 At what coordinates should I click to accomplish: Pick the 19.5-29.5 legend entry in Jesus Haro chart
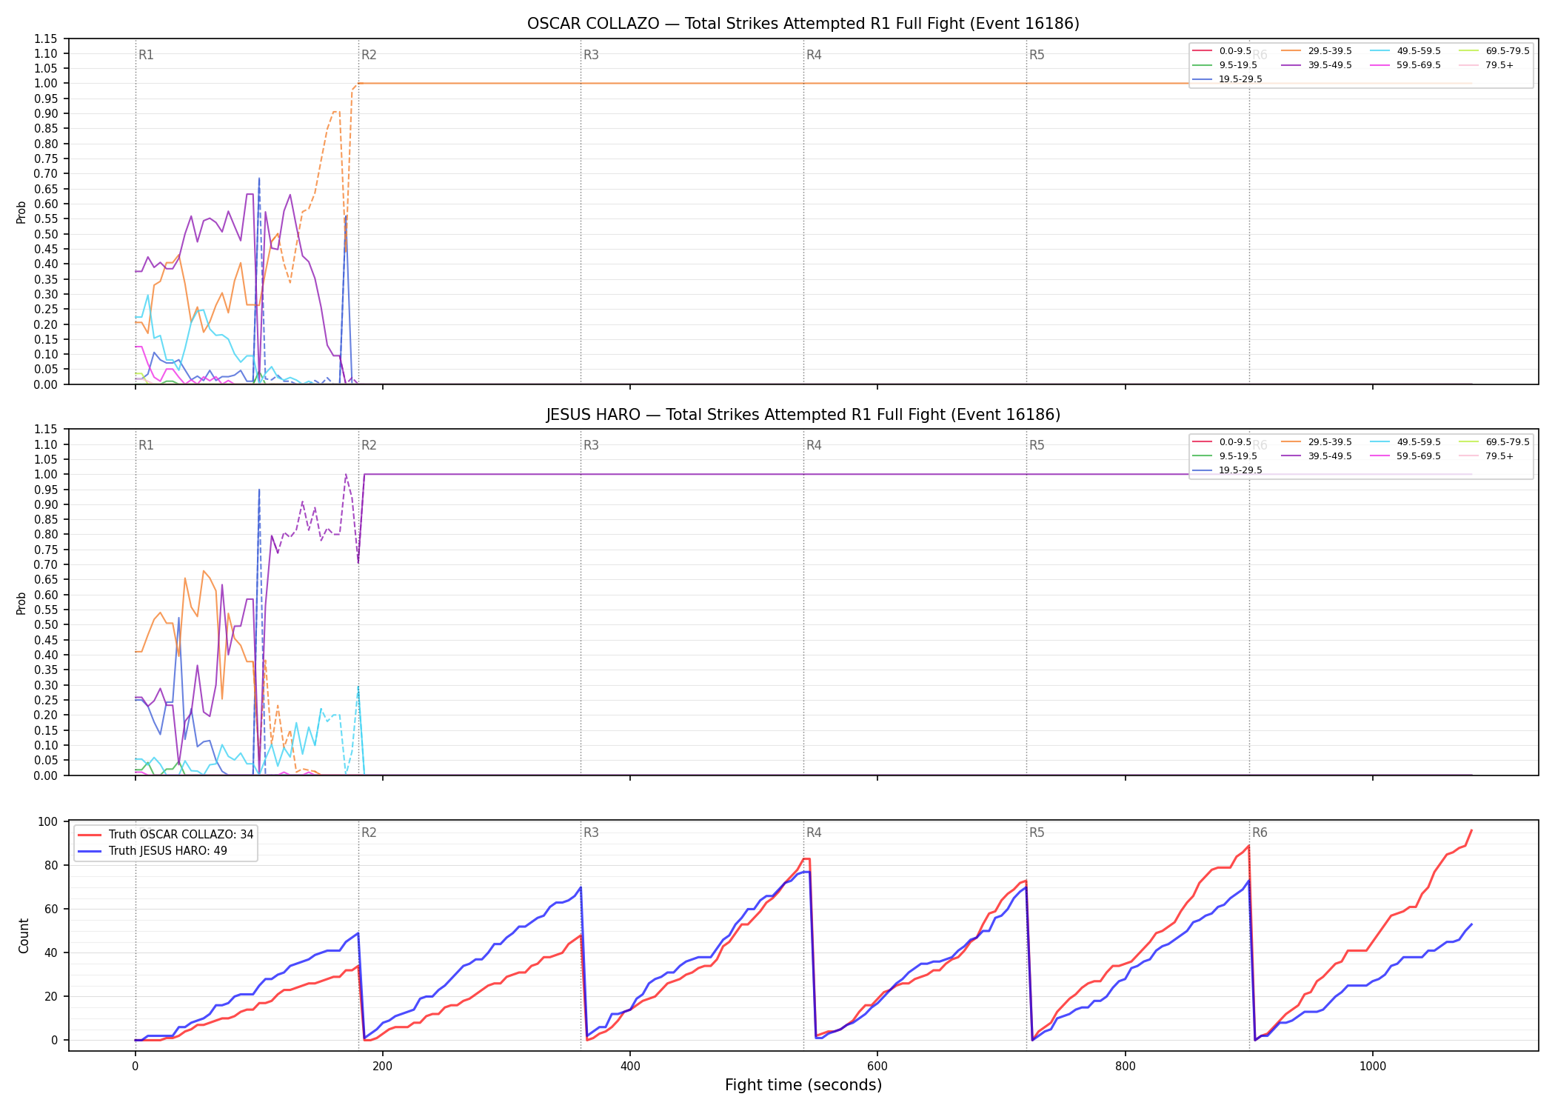[x=1227, y=470]
